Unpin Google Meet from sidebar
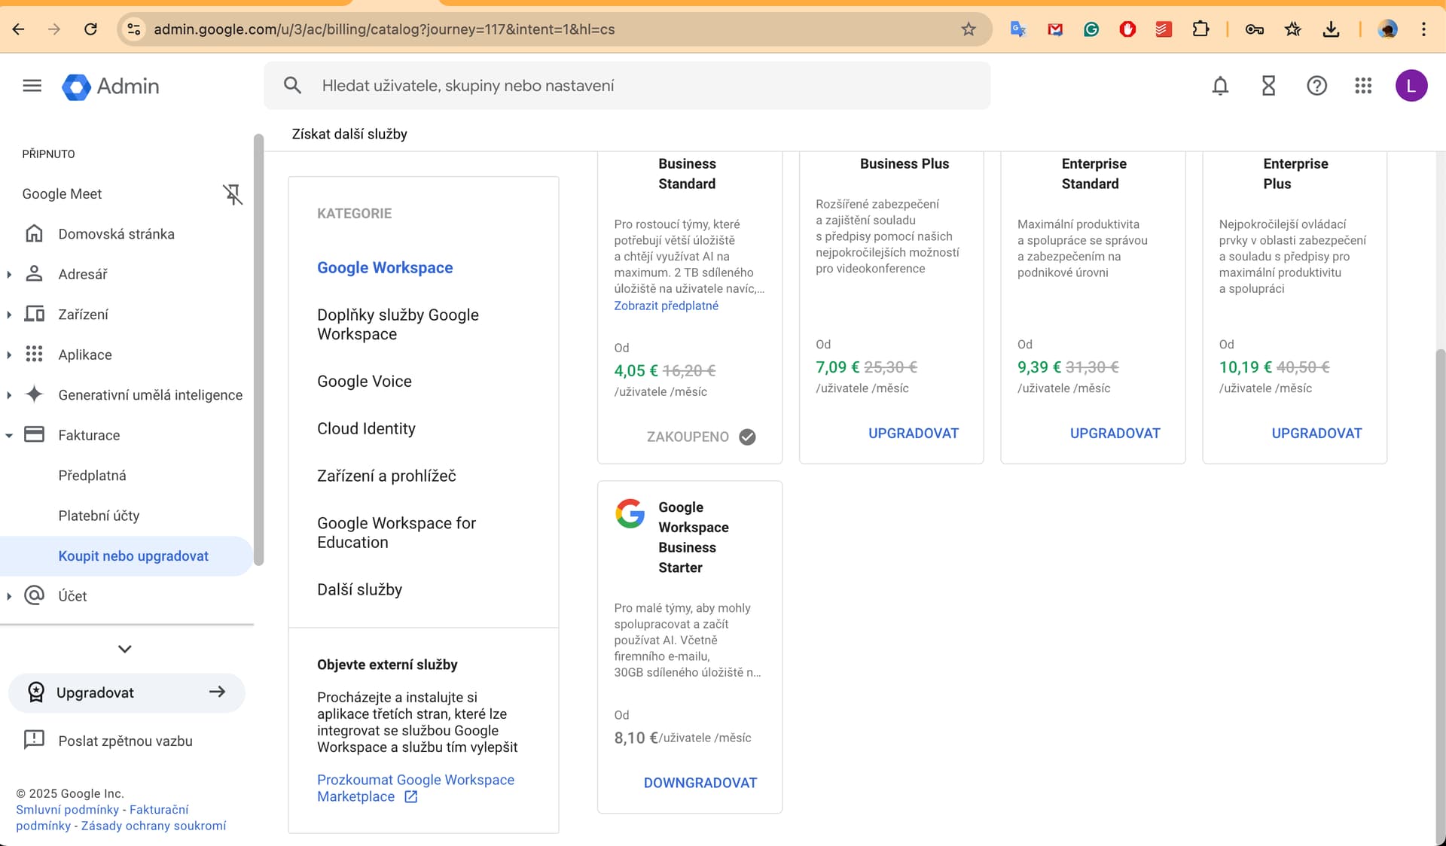This screenshot has width=1446, height=846. click(233, 194)
